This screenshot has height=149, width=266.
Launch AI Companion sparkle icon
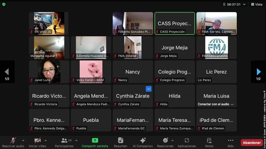pos(143,140)
